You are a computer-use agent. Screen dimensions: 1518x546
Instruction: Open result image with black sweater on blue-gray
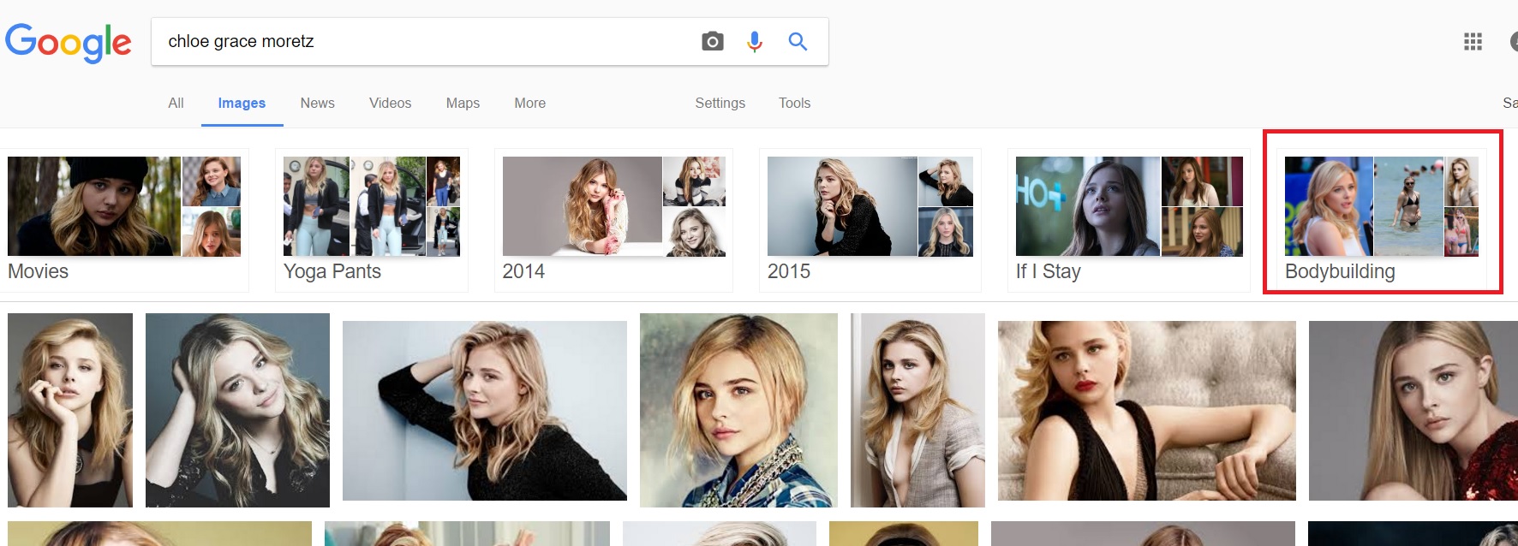485,411
